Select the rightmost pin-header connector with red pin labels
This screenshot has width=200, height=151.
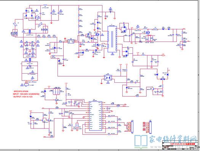150,127
